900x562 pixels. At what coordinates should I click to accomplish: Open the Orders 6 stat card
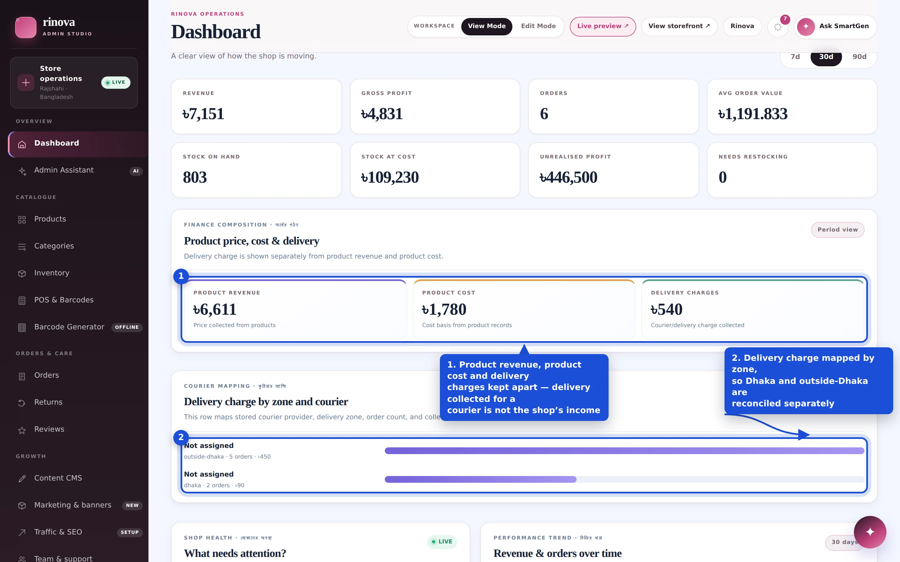click(x=613, y=106)
